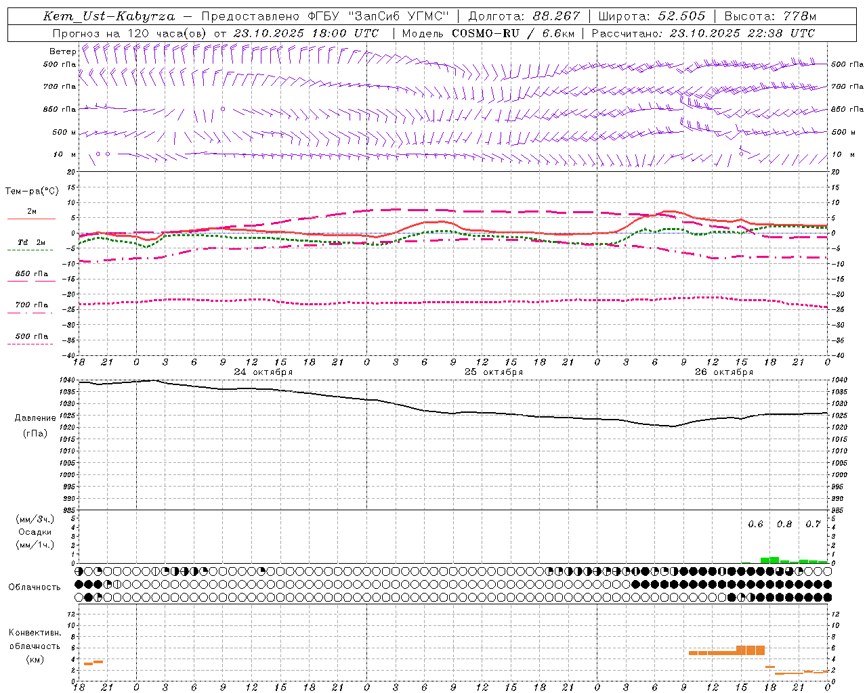Click the "Модель COSMO-RU / 6.6км" text
The image size is (867, 693).
coord(488,33)
